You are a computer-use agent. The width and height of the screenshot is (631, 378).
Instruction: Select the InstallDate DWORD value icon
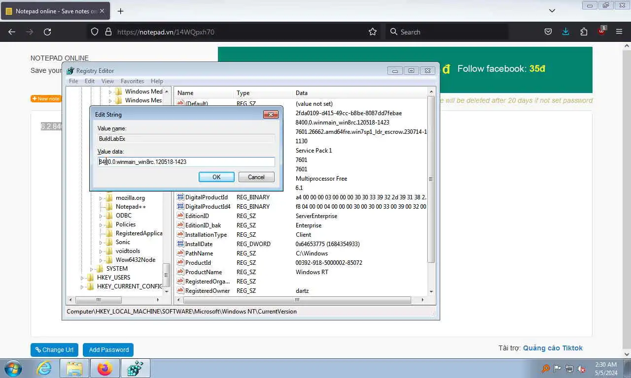(180, 244)
